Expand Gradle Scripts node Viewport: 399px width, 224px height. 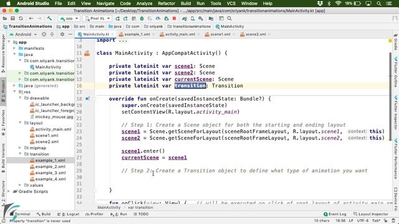point(9,191)
